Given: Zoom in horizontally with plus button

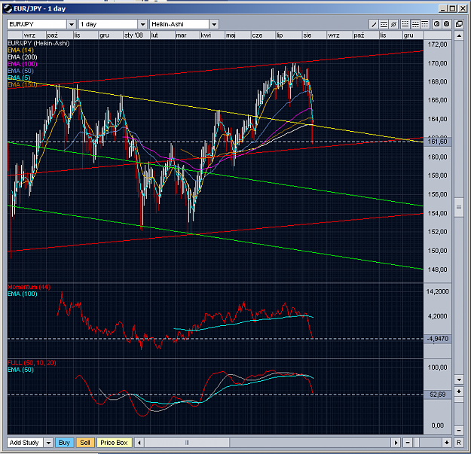Looking at the screenshot, I should click(x=447, y=443).
